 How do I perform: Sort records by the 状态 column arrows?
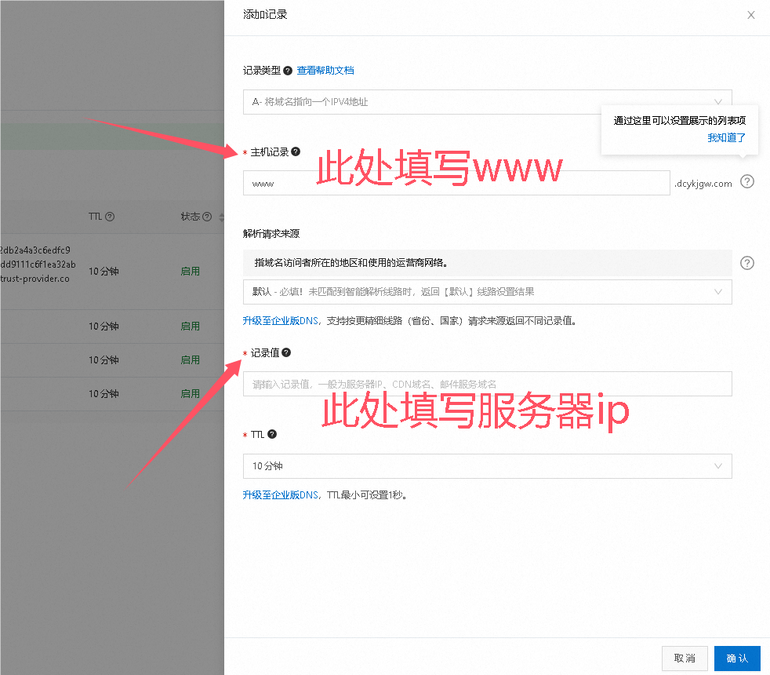[x=221, y=217]
